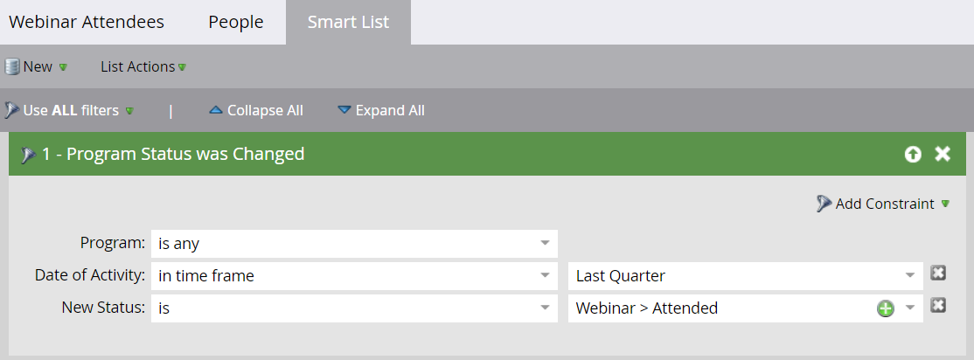This screenshot has height=360, width=974.
Task: Move filter 1 up with arrow icon
Action: 913,154
